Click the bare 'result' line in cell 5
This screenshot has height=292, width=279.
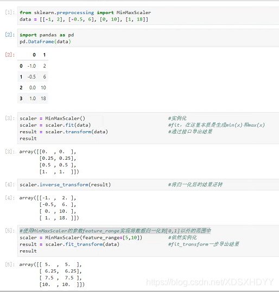(x=28, y=251)
